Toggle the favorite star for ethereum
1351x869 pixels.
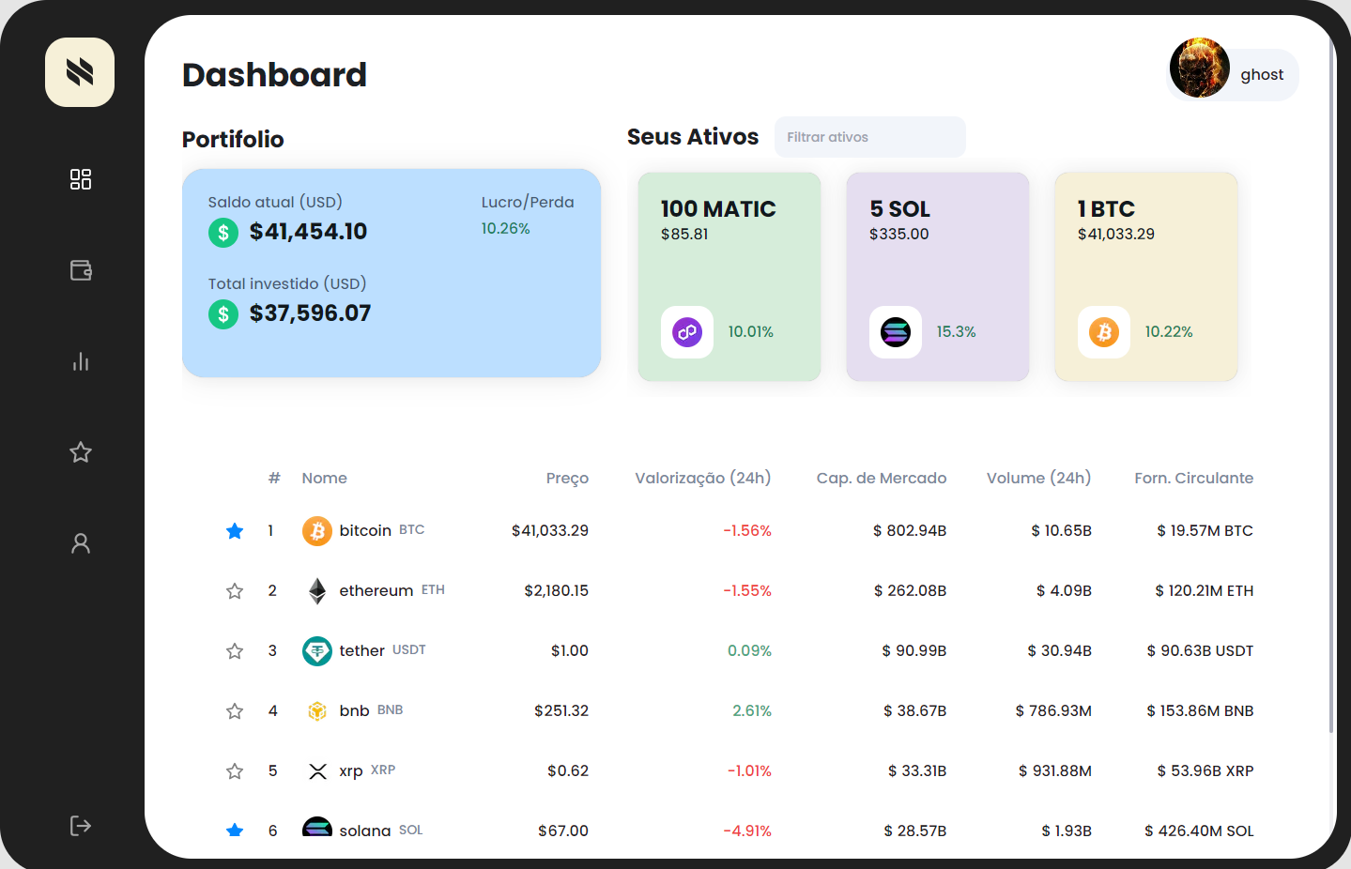tap(235, 591)
